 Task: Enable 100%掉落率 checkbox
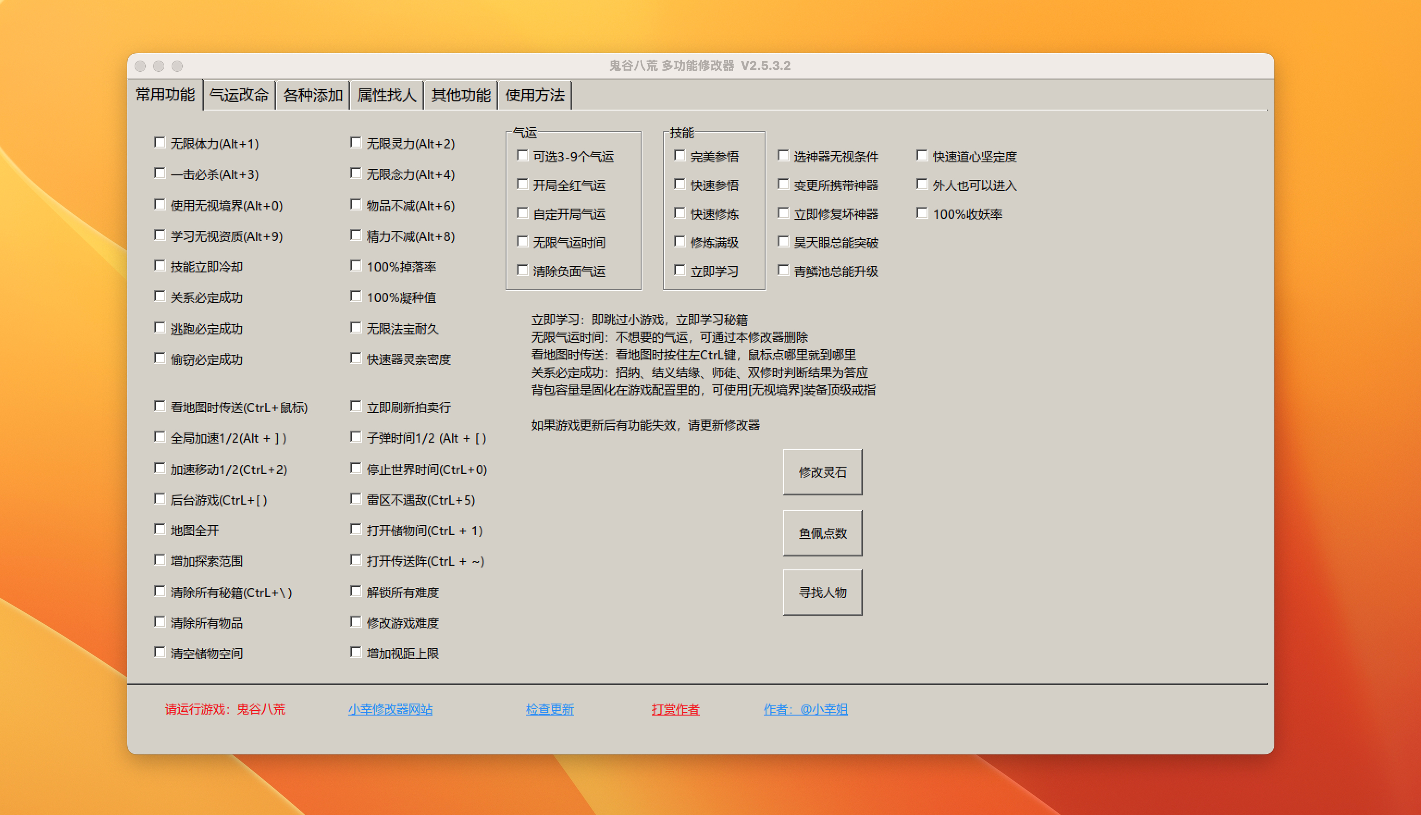coord(355,266)
